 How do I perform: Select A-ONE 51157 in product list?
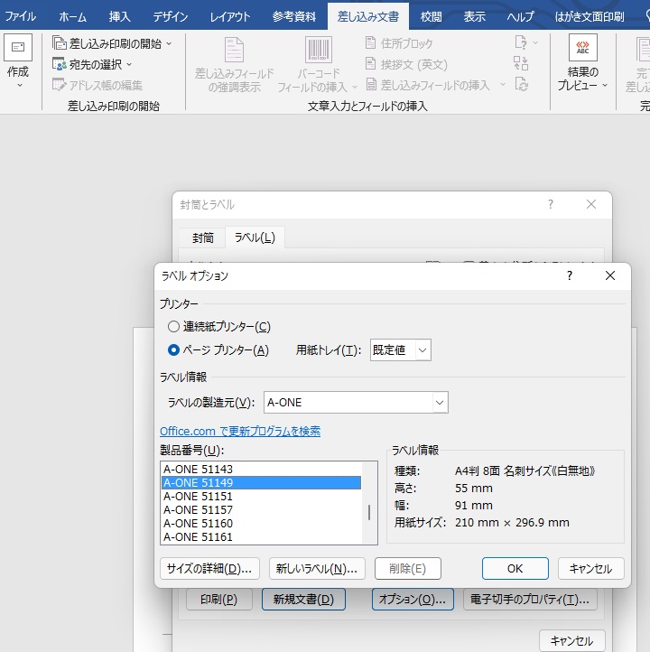(x=262, y=510)
